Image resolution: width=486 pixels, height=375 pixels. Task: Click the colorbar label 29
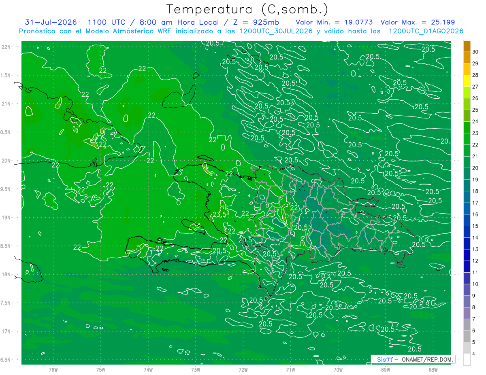click(x=475, y=64)
